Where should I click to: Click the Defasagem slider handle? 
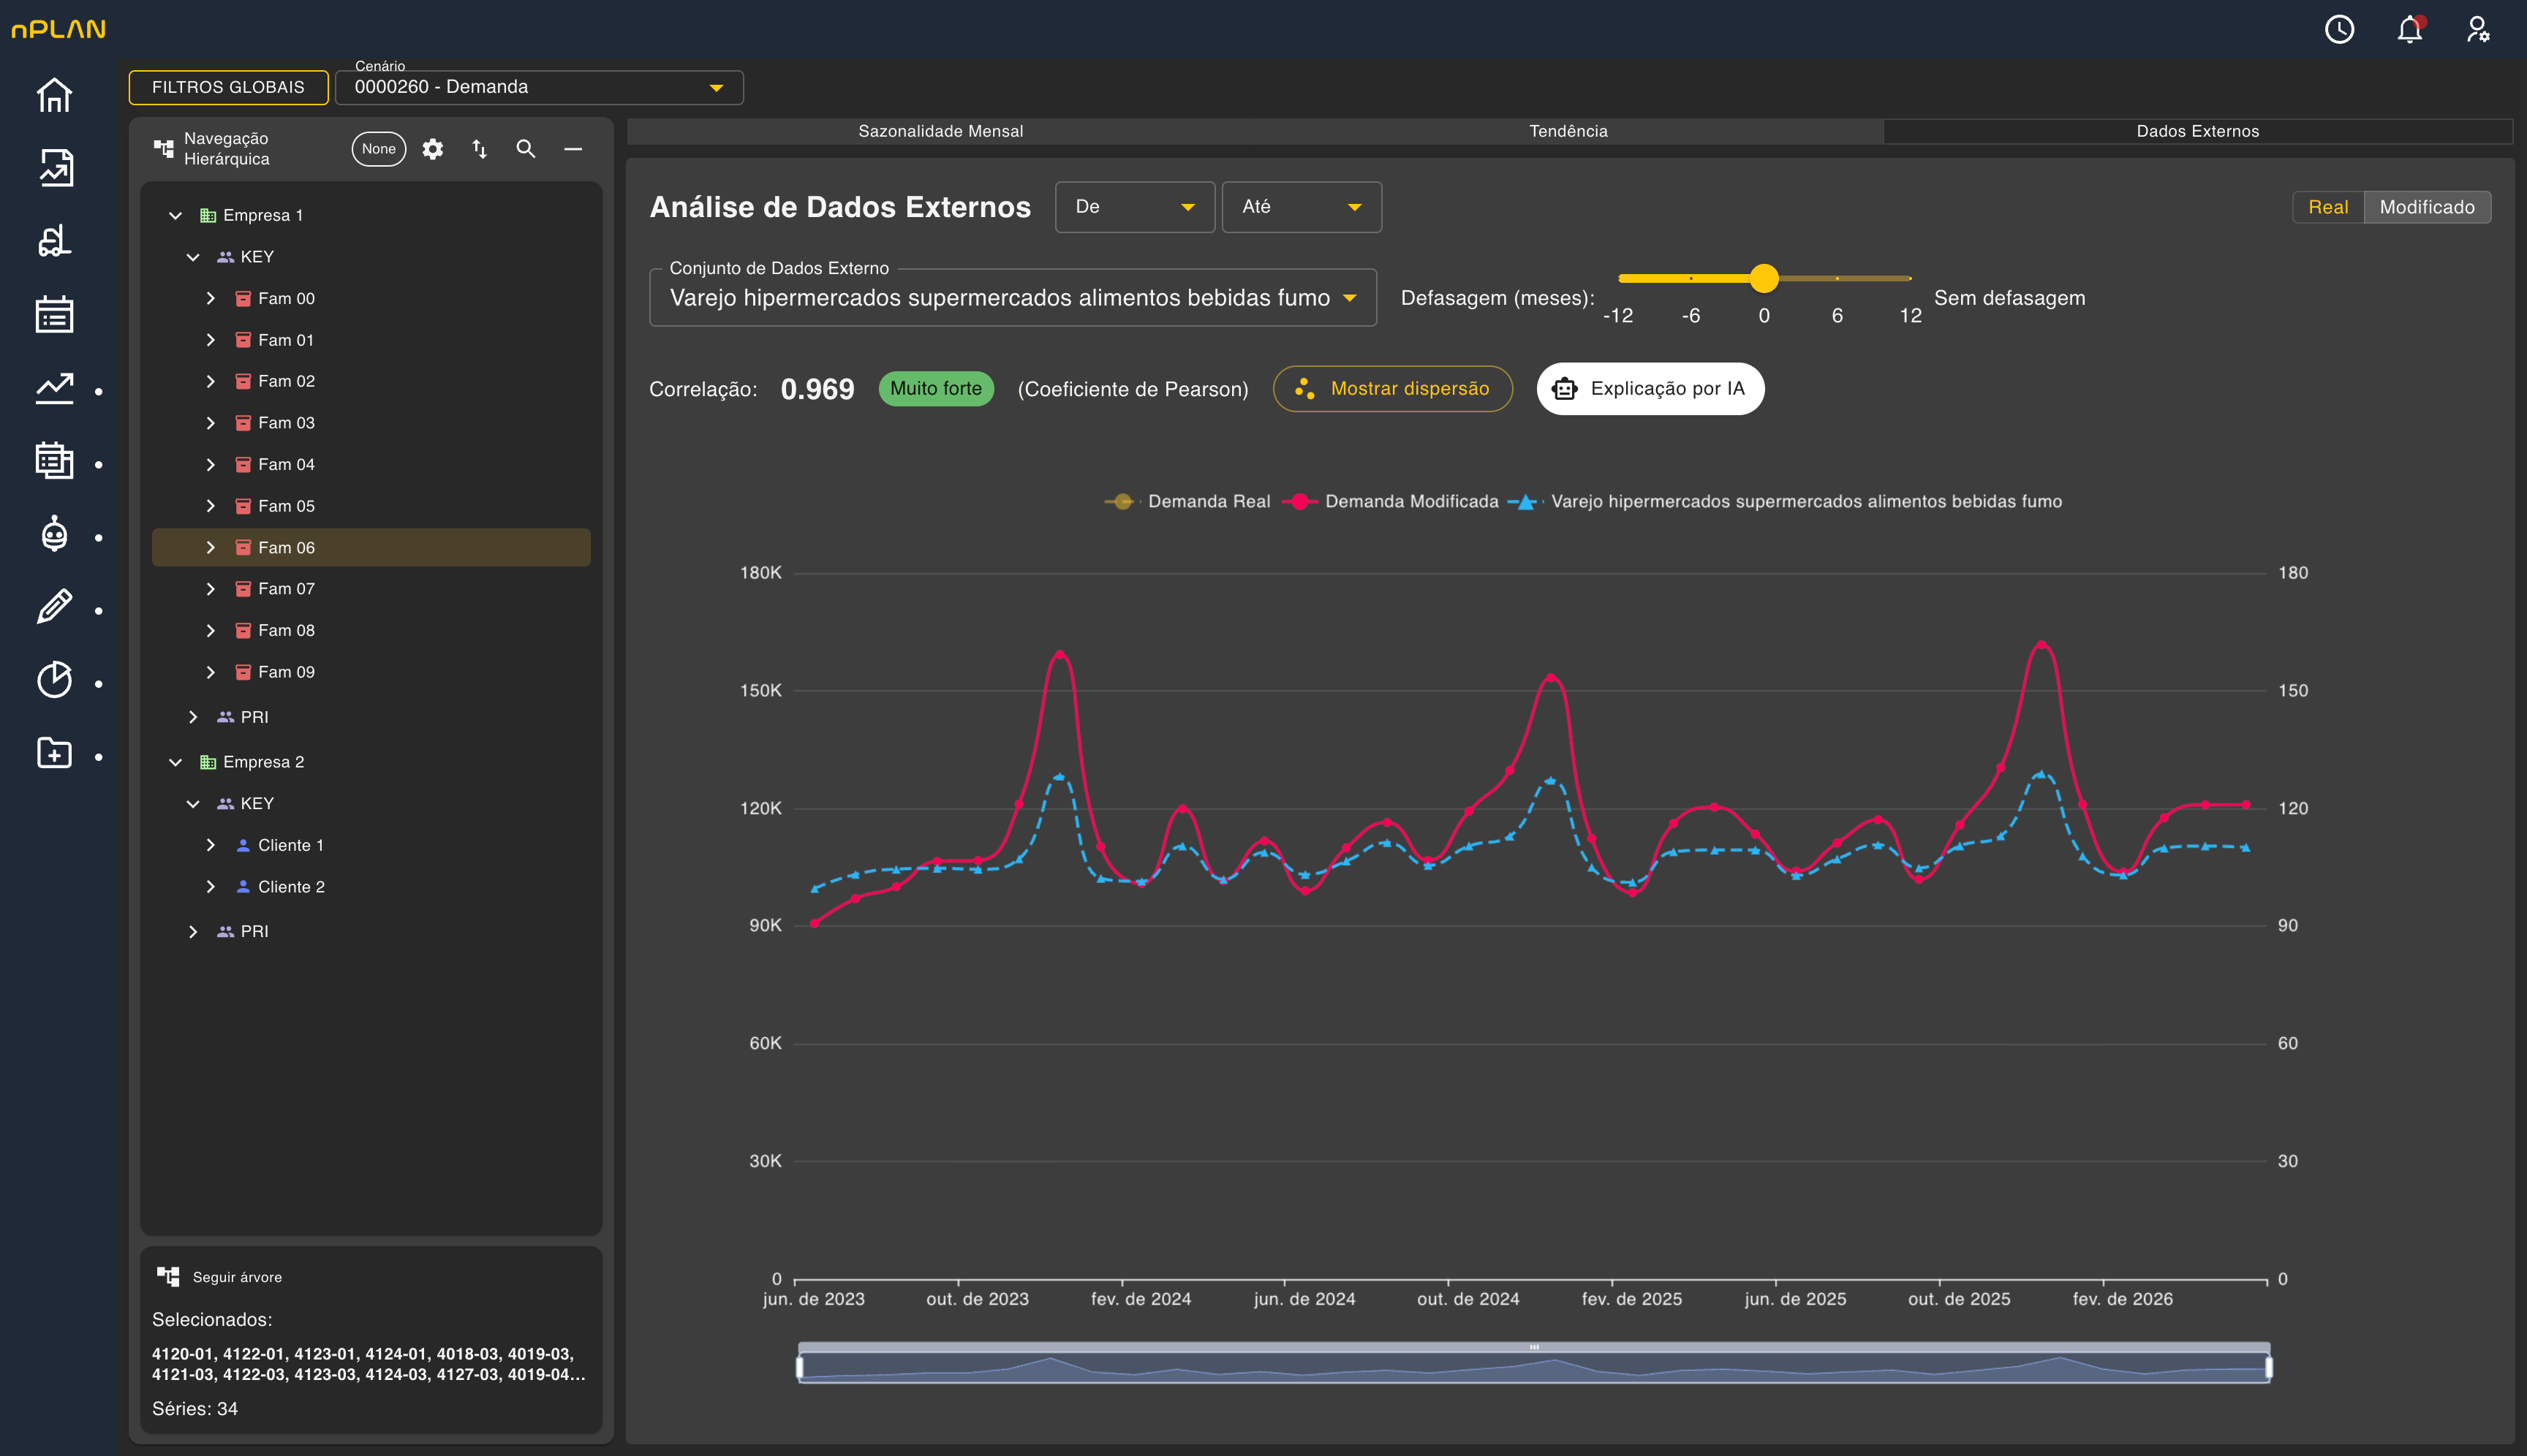coord(1764,278)
